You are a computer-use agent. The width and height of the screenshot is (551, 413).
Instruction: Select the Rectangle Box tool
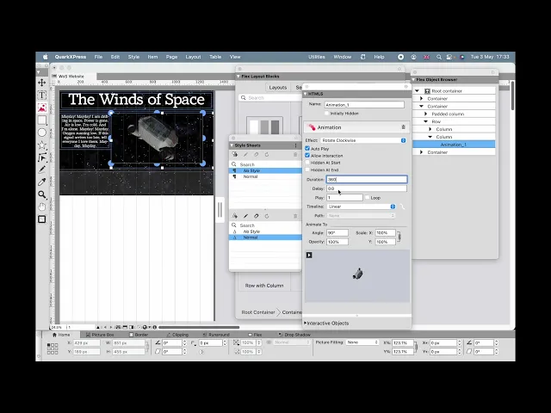42,120
